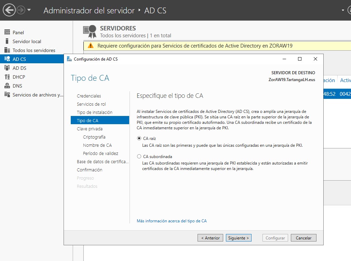
Task: Go back with the left arrow button
Action: (x=9, y=10)
